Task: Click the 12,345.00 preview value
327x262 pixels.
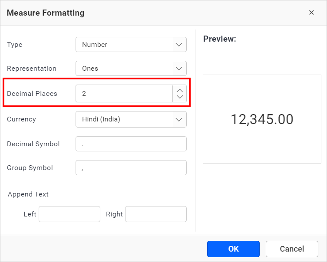Action: (x=262, y=119)
